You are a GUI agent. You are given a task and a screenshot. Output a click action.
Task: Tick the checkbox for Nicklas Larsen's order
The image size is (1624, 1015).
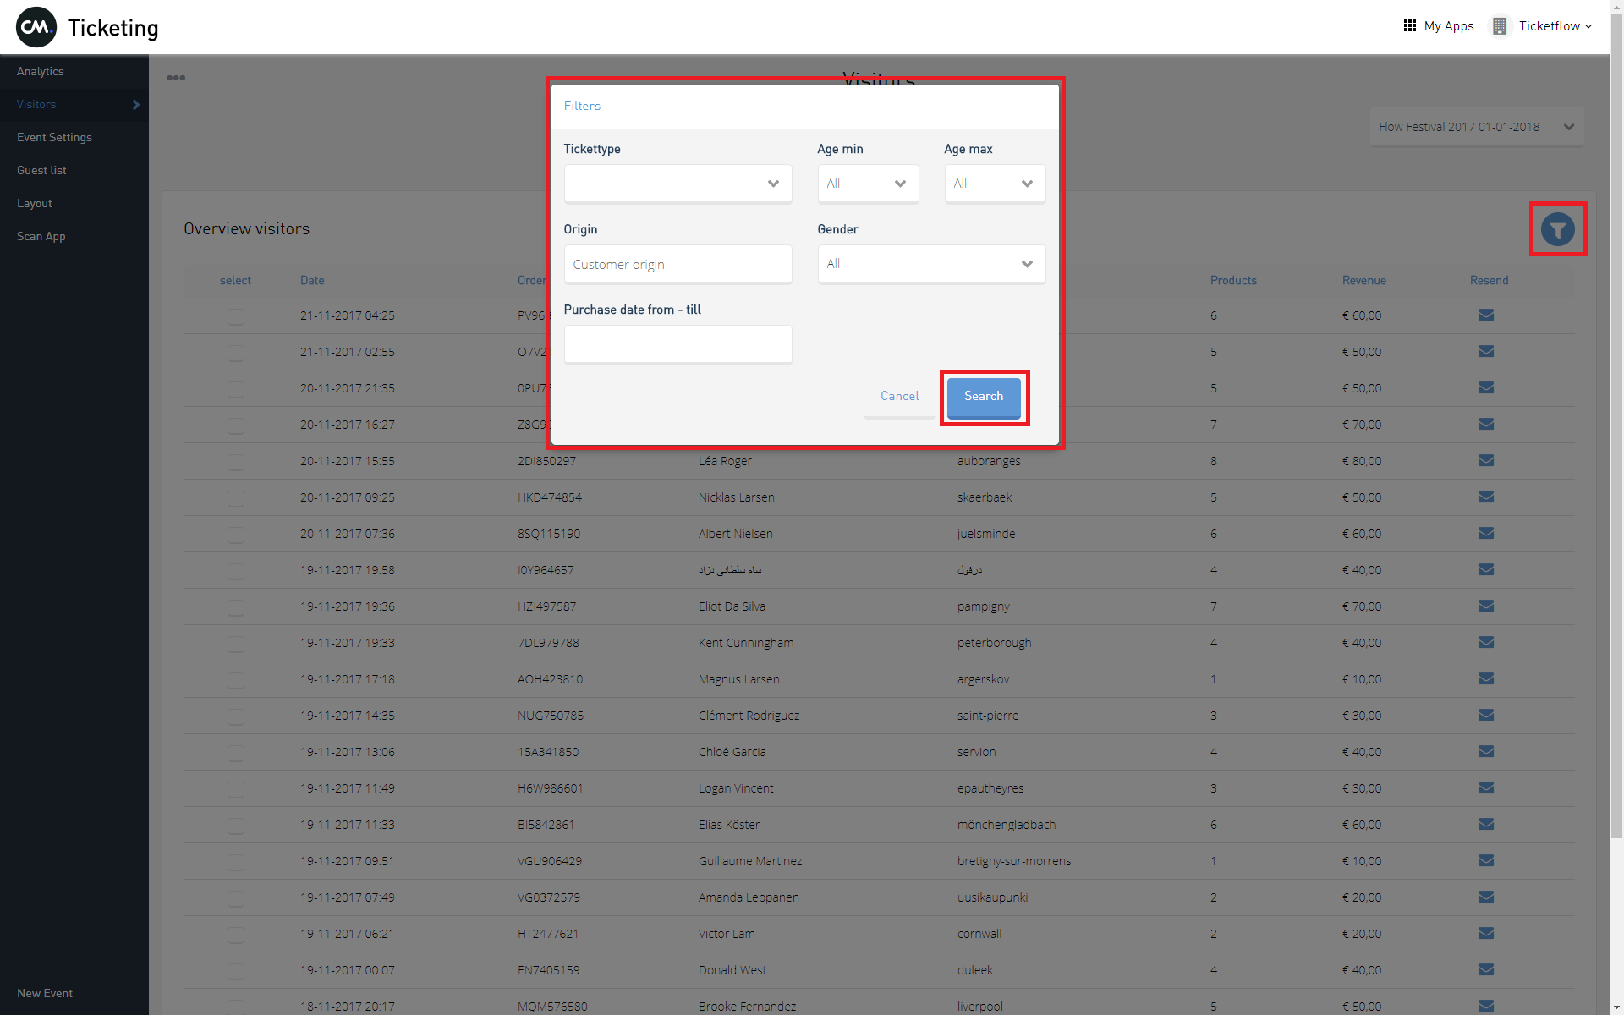click(236, 498)
